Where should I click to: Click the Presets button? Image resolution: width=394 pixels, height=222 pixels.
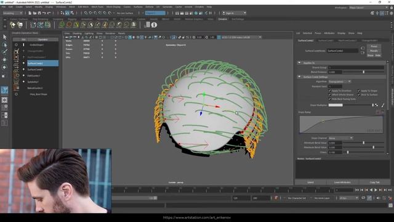click(x=374, y=51)
